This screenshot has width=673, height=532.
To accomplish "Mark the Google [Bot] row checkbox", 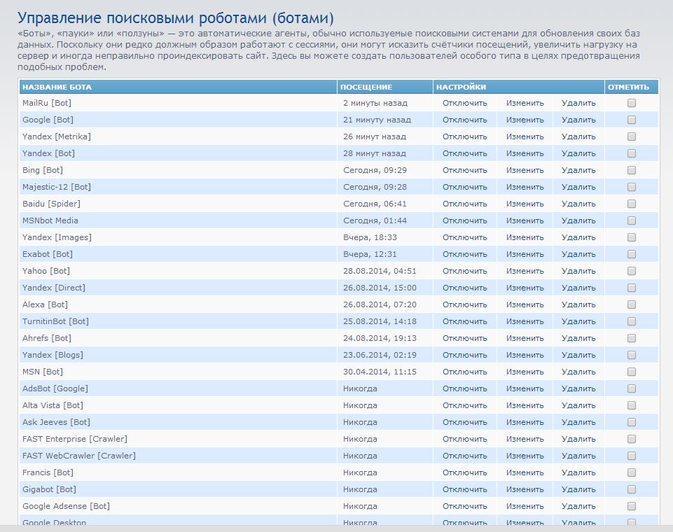I will (x=632, y=120).
